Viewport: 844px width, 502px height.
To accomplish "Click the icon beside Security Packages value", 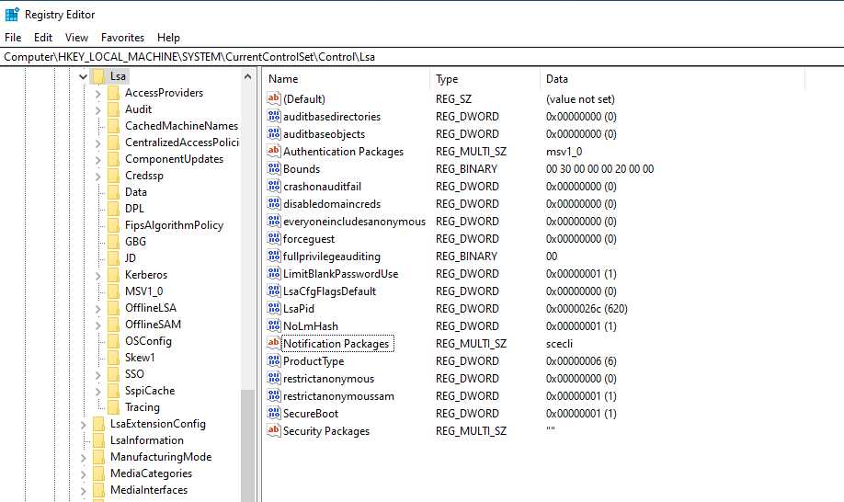I will tap(273, 431).
